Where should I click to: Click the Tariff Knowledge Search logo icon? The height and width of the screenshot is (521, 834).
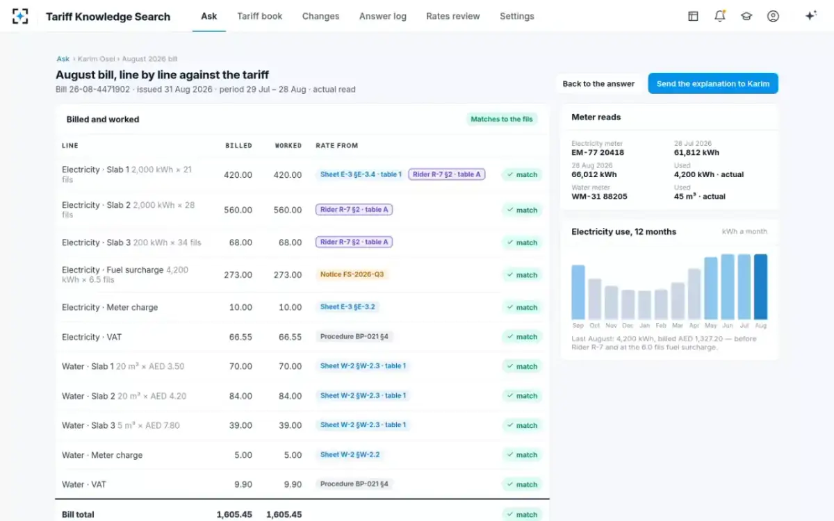tap(20, 16)
